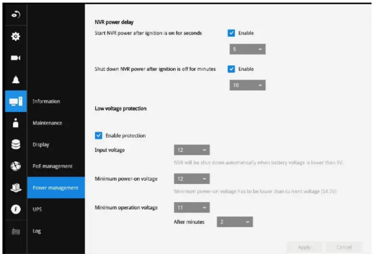Click the network globe icon
Viewport: 373px width, 254px height.
[x=16, y=166]
